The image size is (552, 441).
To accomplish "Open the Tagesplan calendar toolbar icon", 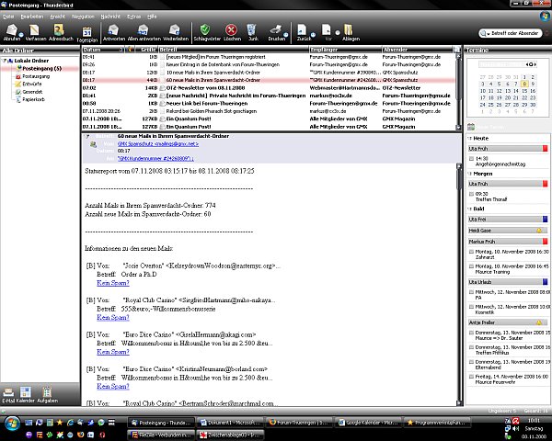I will [87, 31].
